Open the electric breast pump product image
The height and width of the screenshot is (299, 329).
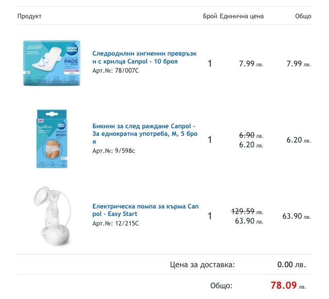(52, 216)
